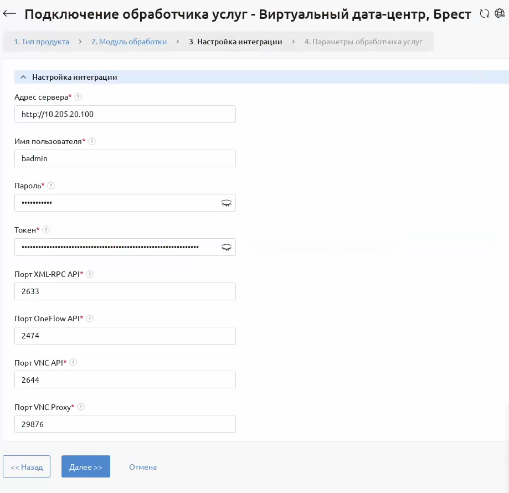The height and width of the screenshot is (493, 509).
Task: Open help icon next to Адрес сервера
Action: tap(78, 97)
